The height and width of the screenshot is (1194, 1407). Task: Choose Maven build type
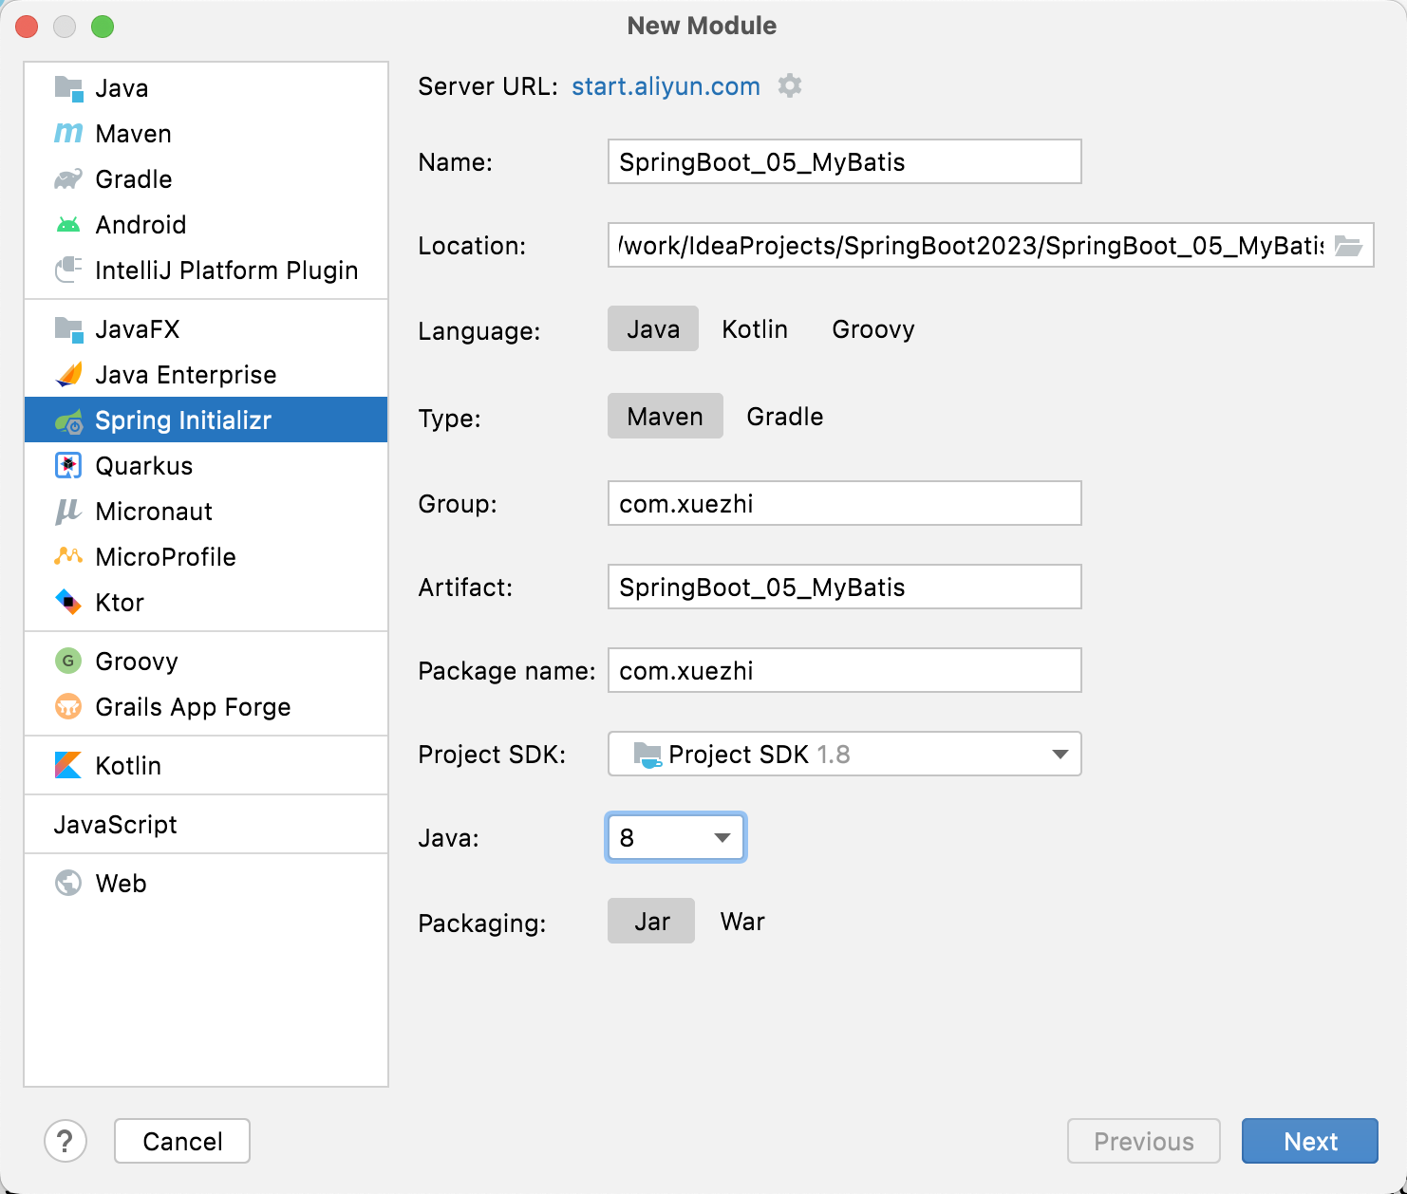[666, 417]
